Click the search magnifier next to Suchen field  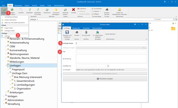pyautogui.click(x=174, y=19)
